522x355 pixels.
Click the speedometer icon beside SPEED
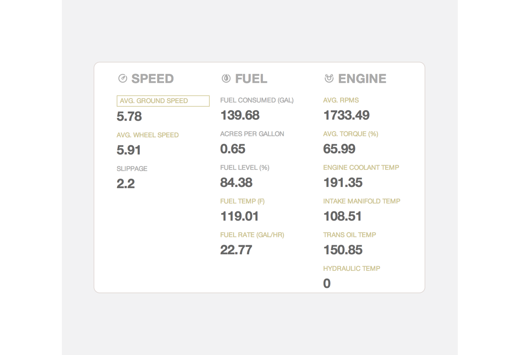(123, 78)
